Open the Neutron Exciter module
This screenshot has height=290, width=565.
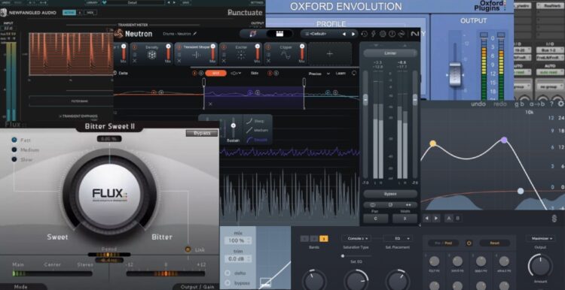tap(241, 53)
